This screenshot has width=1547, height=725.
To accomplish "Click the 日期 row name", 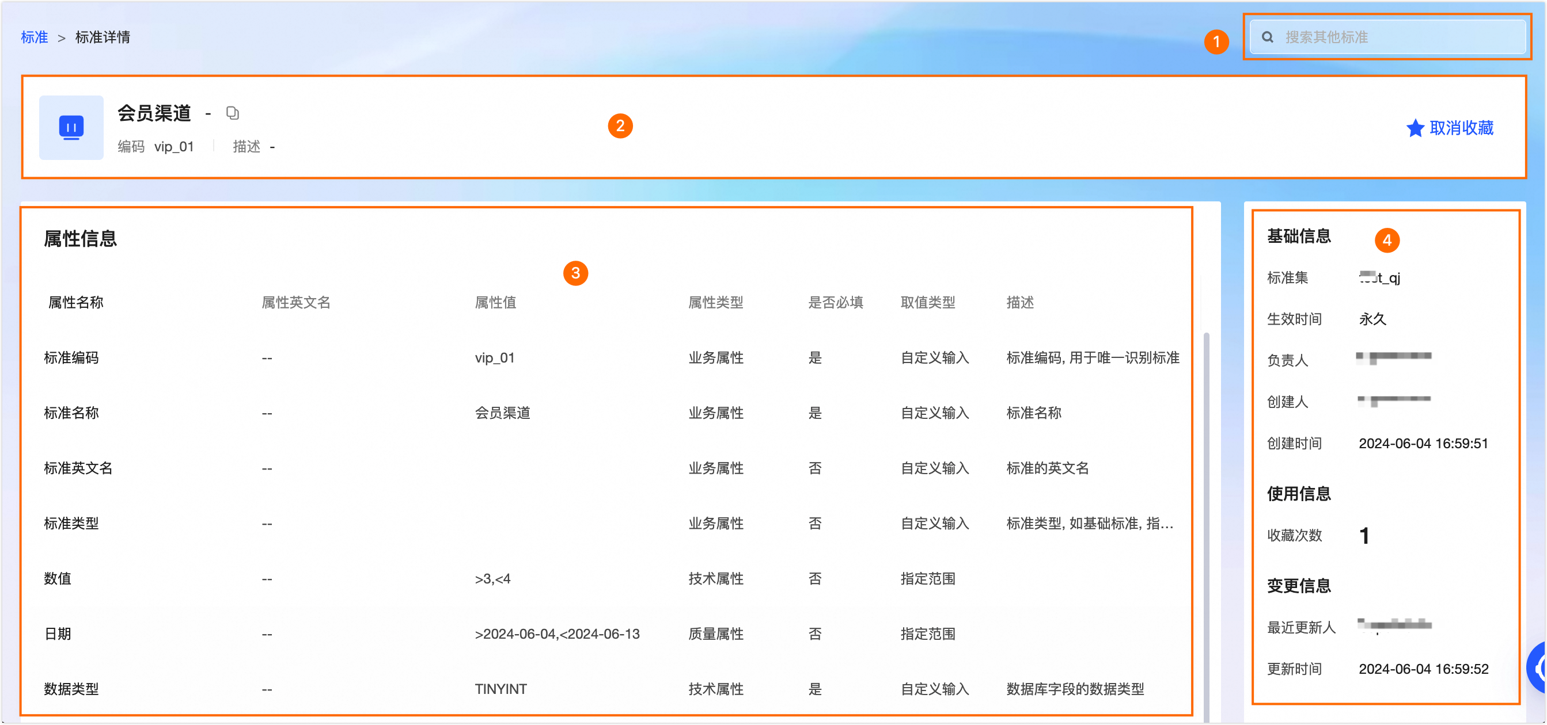I will point(58,634).
